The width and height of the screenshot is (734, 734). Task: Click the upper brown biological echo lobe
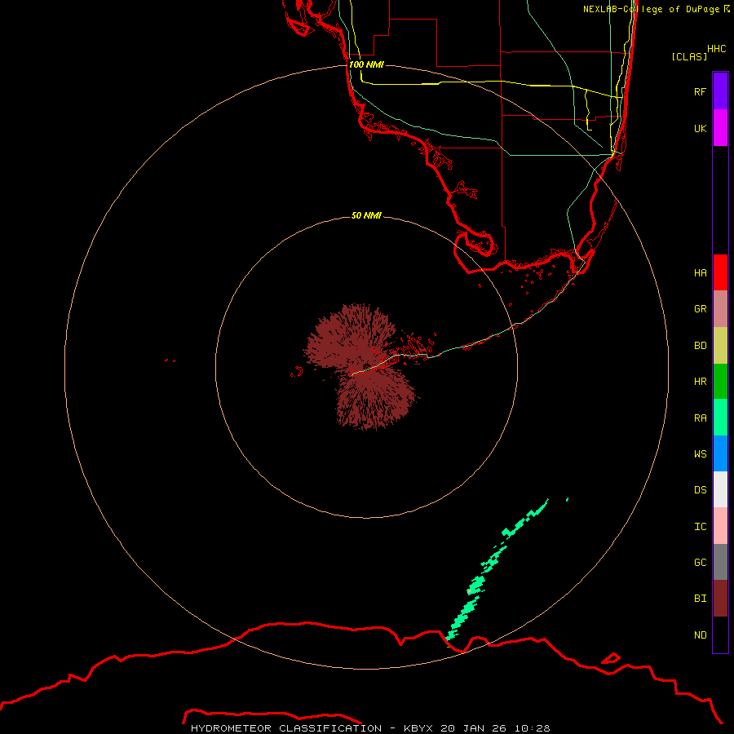(350, 337)
